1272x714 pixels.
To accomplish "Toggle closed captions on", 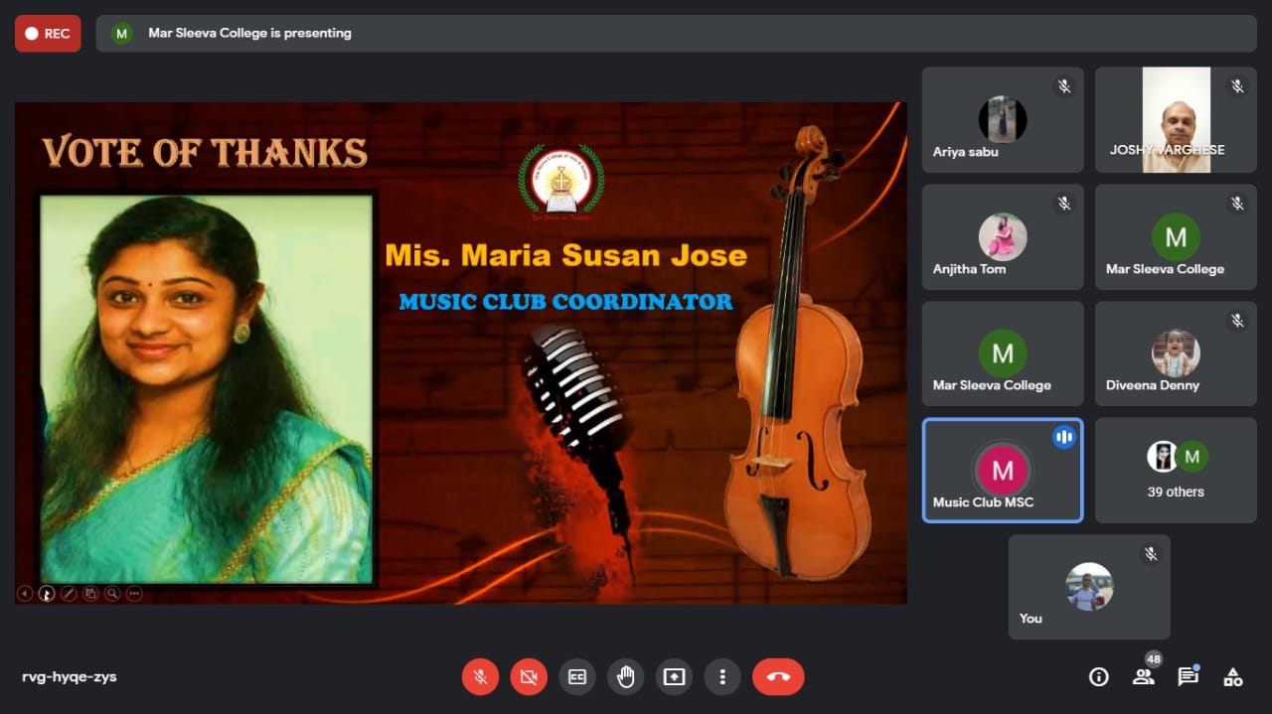I will point(577,677).
